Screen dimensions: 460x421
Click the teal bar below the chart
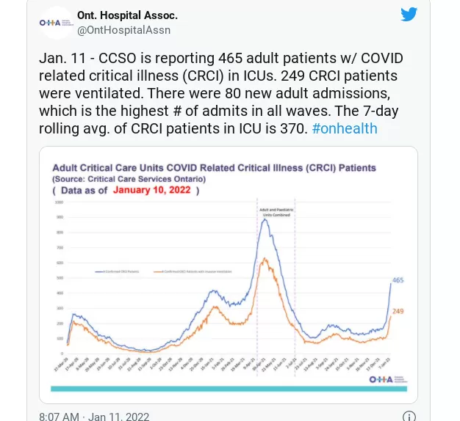pyautogui.click(x=229, y=389)
